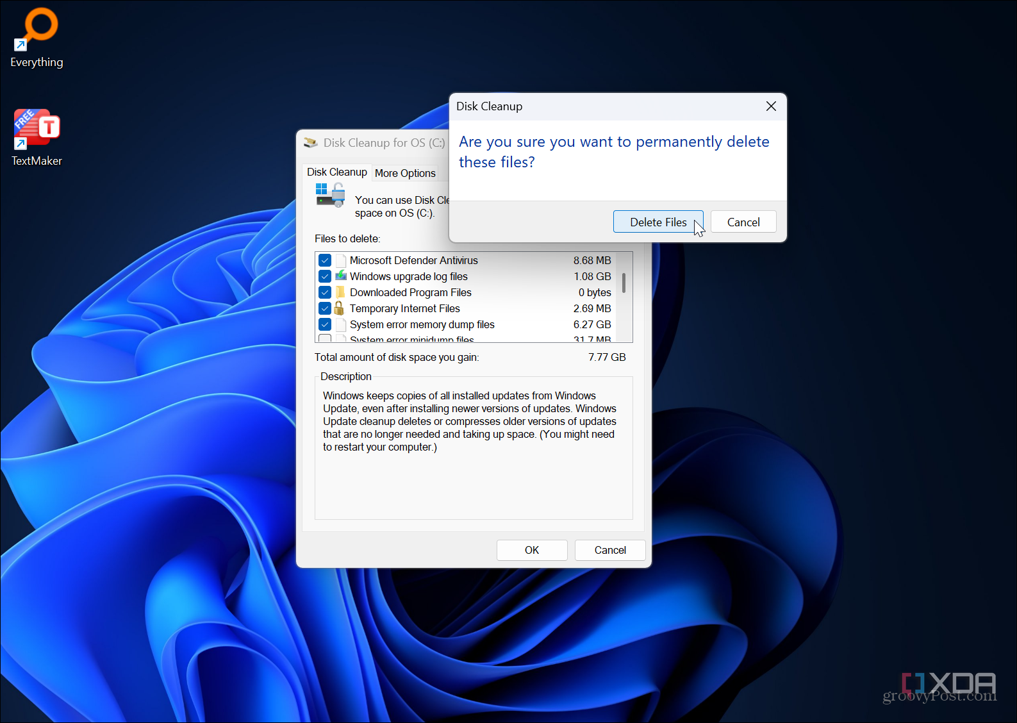This screenshot has height=723, width=1017.
Task: Select the 8.68 MB size value
Action: (592, 260)
